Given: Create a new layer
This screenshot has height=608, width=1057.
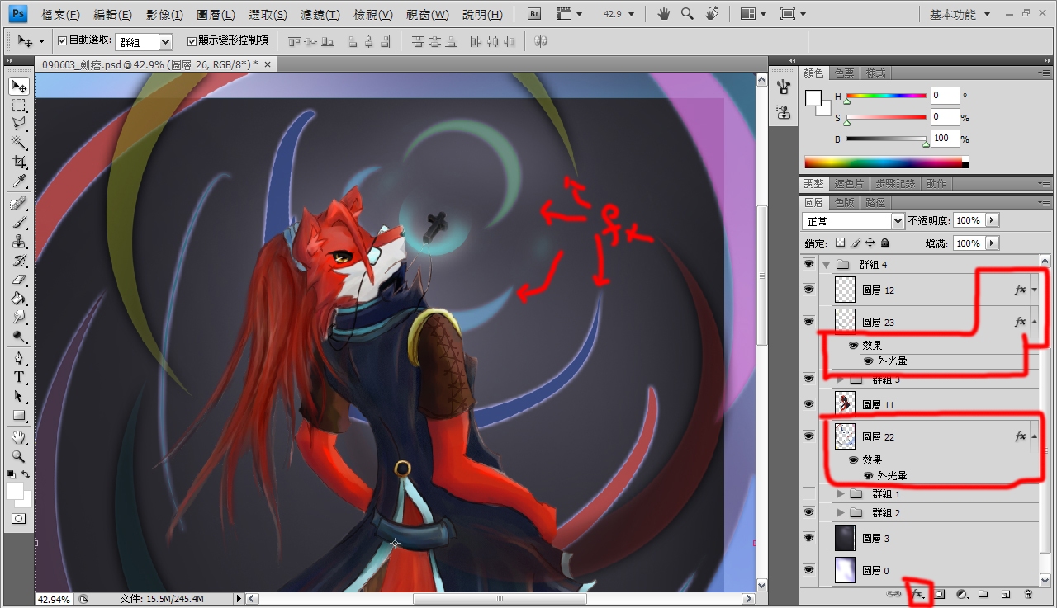Looking at the screenshot, I should [1006, 593].
